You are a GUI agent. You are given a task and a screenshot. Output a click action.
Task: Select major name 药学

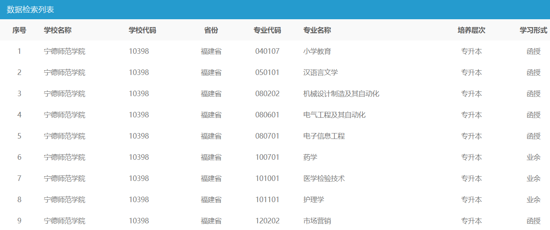tap(310, 157)
